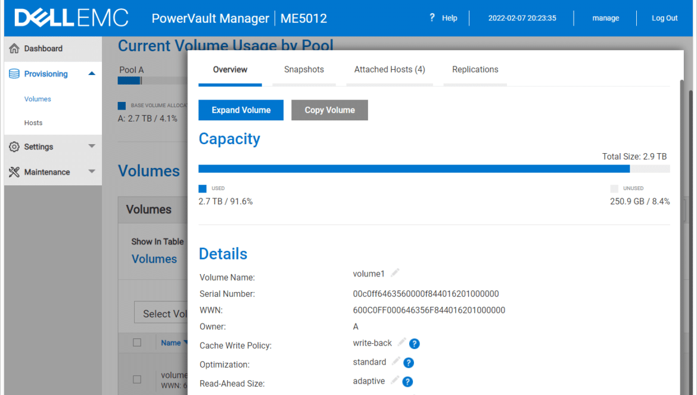Viewport: 697px width, 395px height.
Task: Sort by Name column arrow
Action: point(186,343)
